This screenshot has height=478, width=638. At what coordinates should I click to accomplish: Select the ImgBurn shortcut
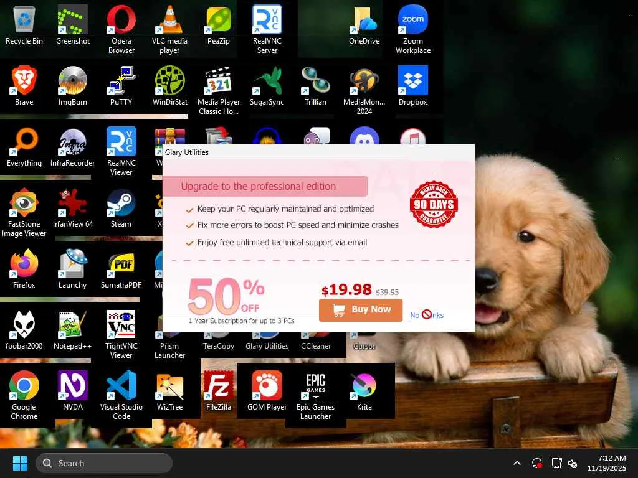pyautogui.click(x=72, y=85)
